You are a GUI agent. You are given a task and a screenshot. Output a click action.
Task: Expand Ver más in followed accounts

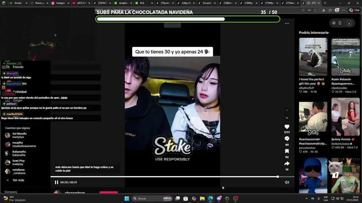point(15,180)
